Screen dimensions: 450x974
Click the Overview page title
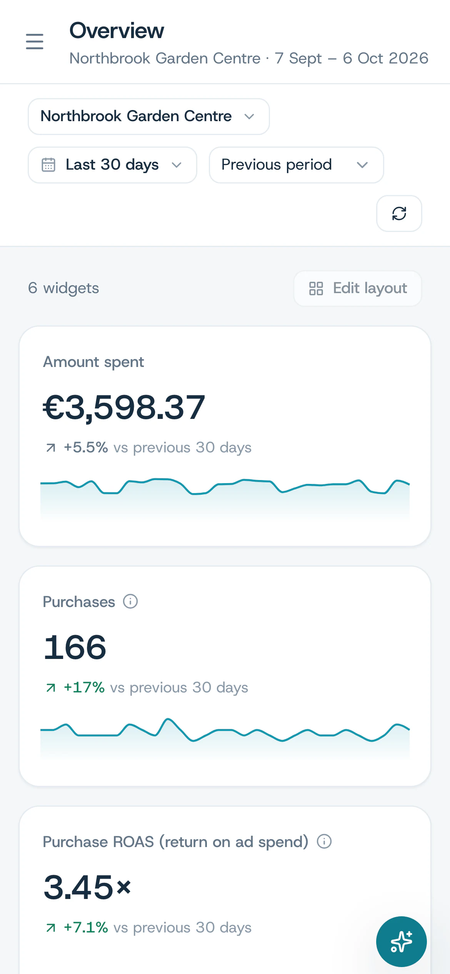pyautogui.click(x=117, y=30)
